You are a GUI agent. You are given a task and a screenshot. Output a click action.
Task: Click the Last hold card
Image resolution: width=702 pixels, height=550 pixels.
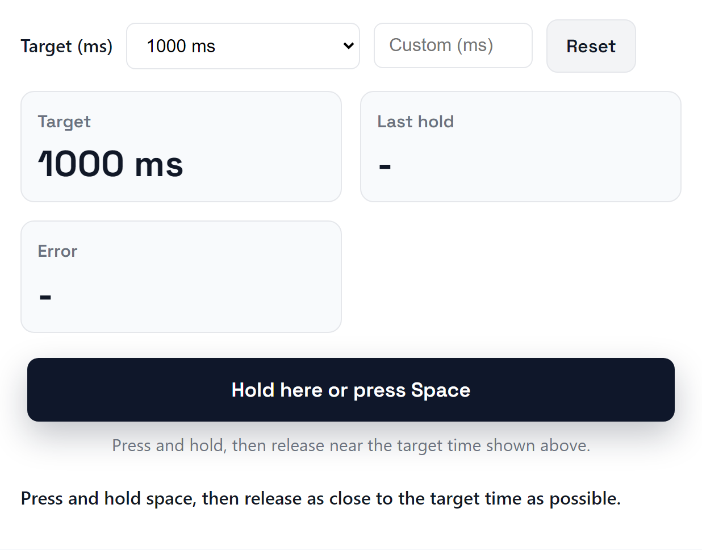(x=521, y=146)
